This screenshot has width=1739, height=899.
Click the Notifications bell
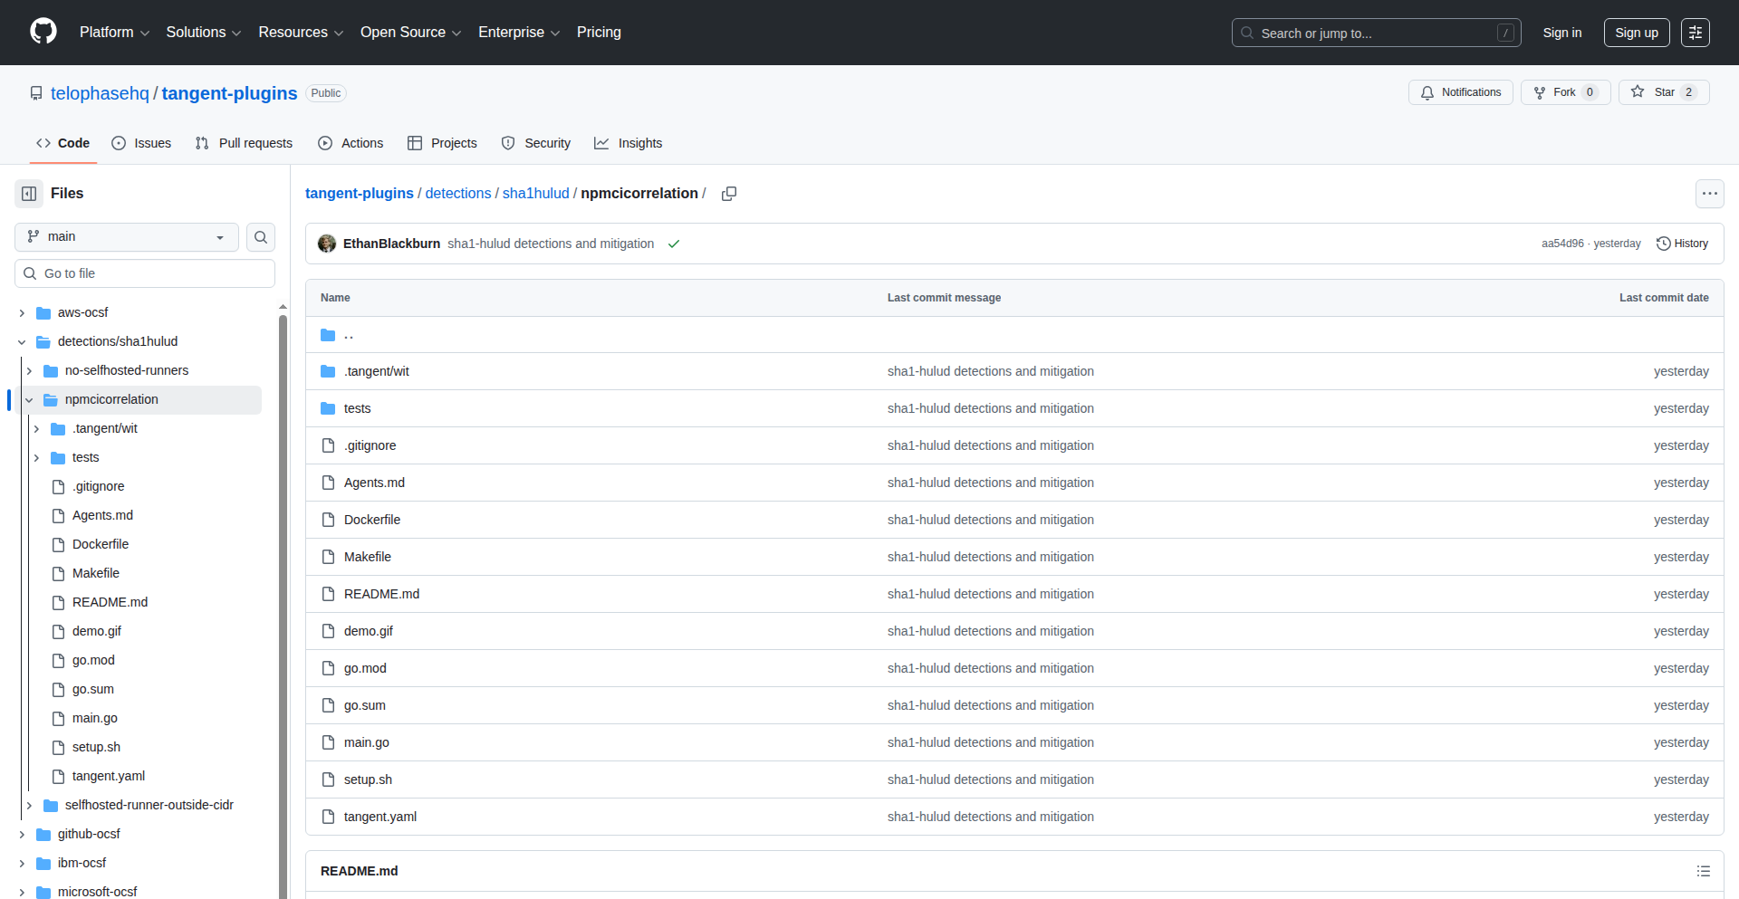point(1460,91)
